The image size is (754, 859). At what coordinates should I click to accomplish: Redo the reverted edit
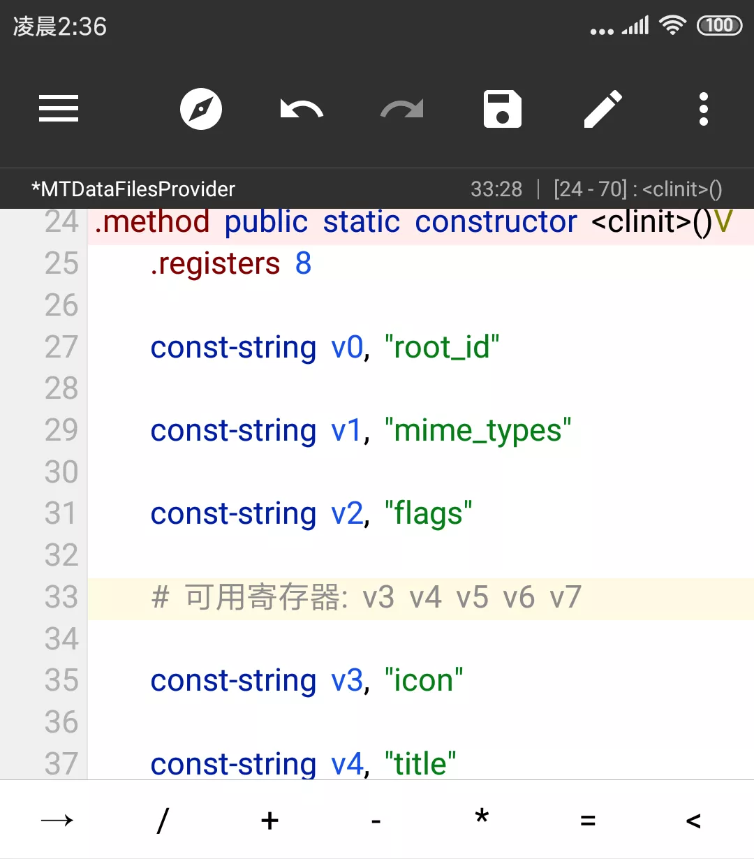[x=402, y=109]
